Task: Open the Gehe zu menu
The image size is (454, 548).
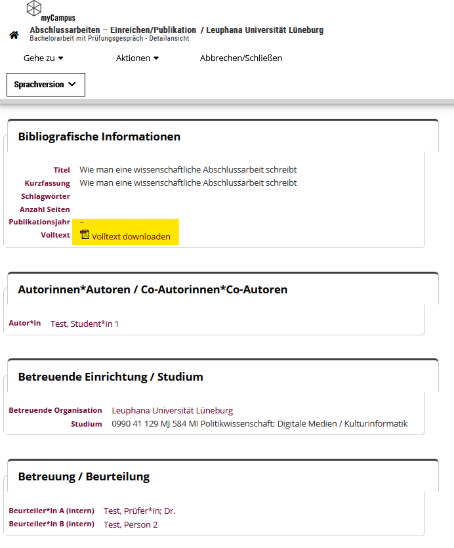Action: (43, 58)
